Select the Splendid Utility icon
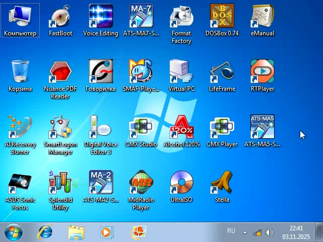This screenshot has width=323, height=242. point(60,184)
